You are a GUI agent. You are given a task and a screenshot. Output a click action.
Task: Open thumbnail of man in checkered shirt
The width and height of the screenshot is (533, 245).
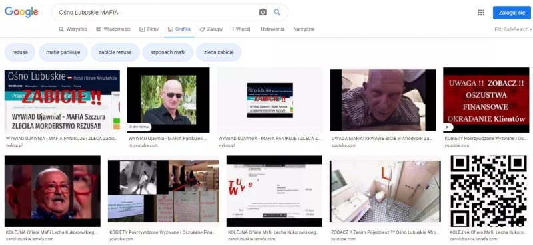(383, 100)
